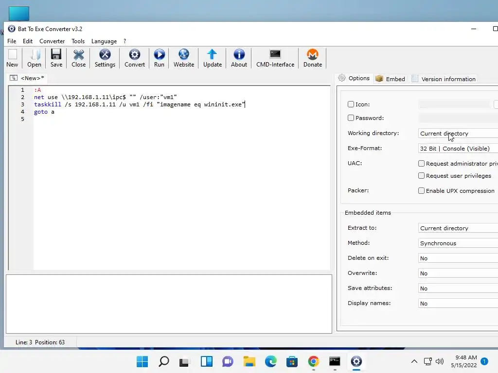This screenshot has width=498, height=373.
Task: Open Microsoft Store from the taskbar
Action: (x=292, y=361)
